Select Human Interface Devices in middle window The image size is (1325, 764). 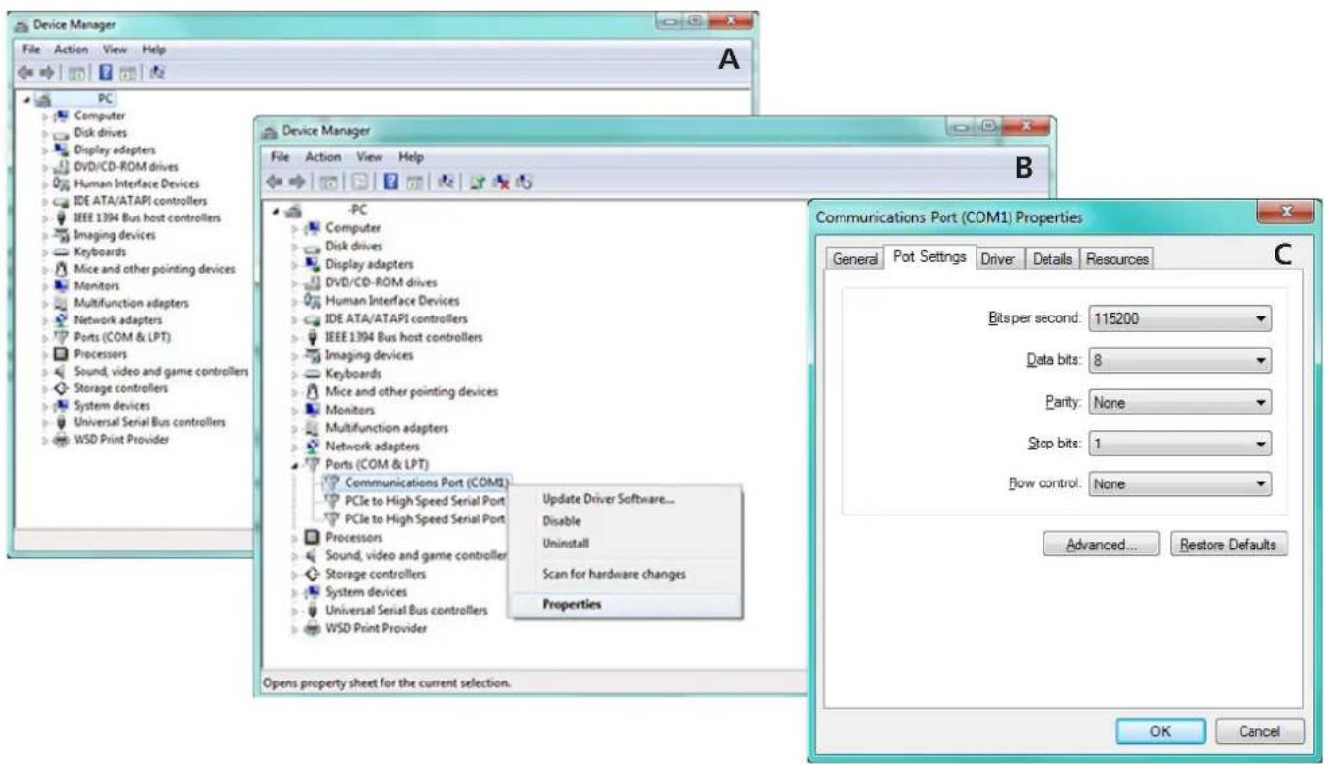click(x=392, y=301)
